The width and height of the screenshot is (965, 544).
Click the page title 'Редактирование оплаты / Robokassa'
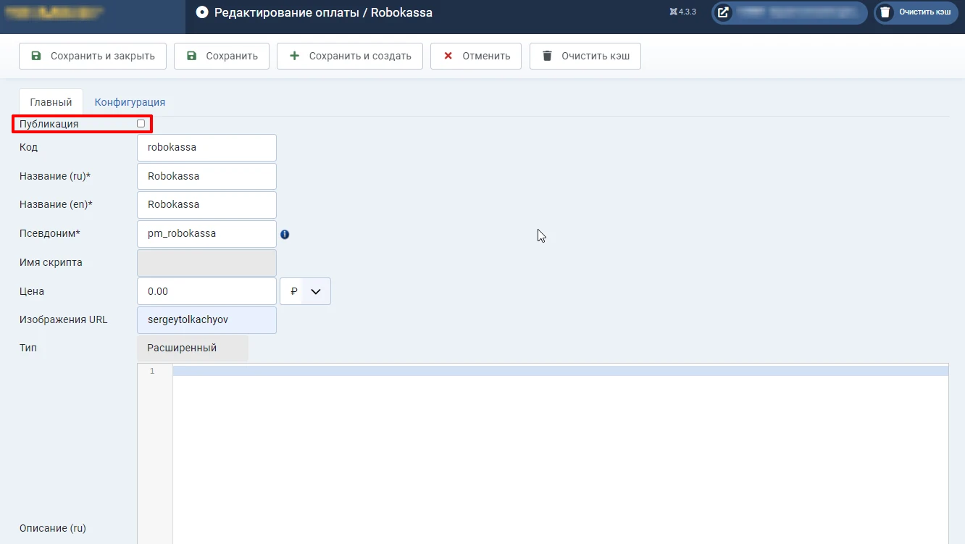pos(323,12)
